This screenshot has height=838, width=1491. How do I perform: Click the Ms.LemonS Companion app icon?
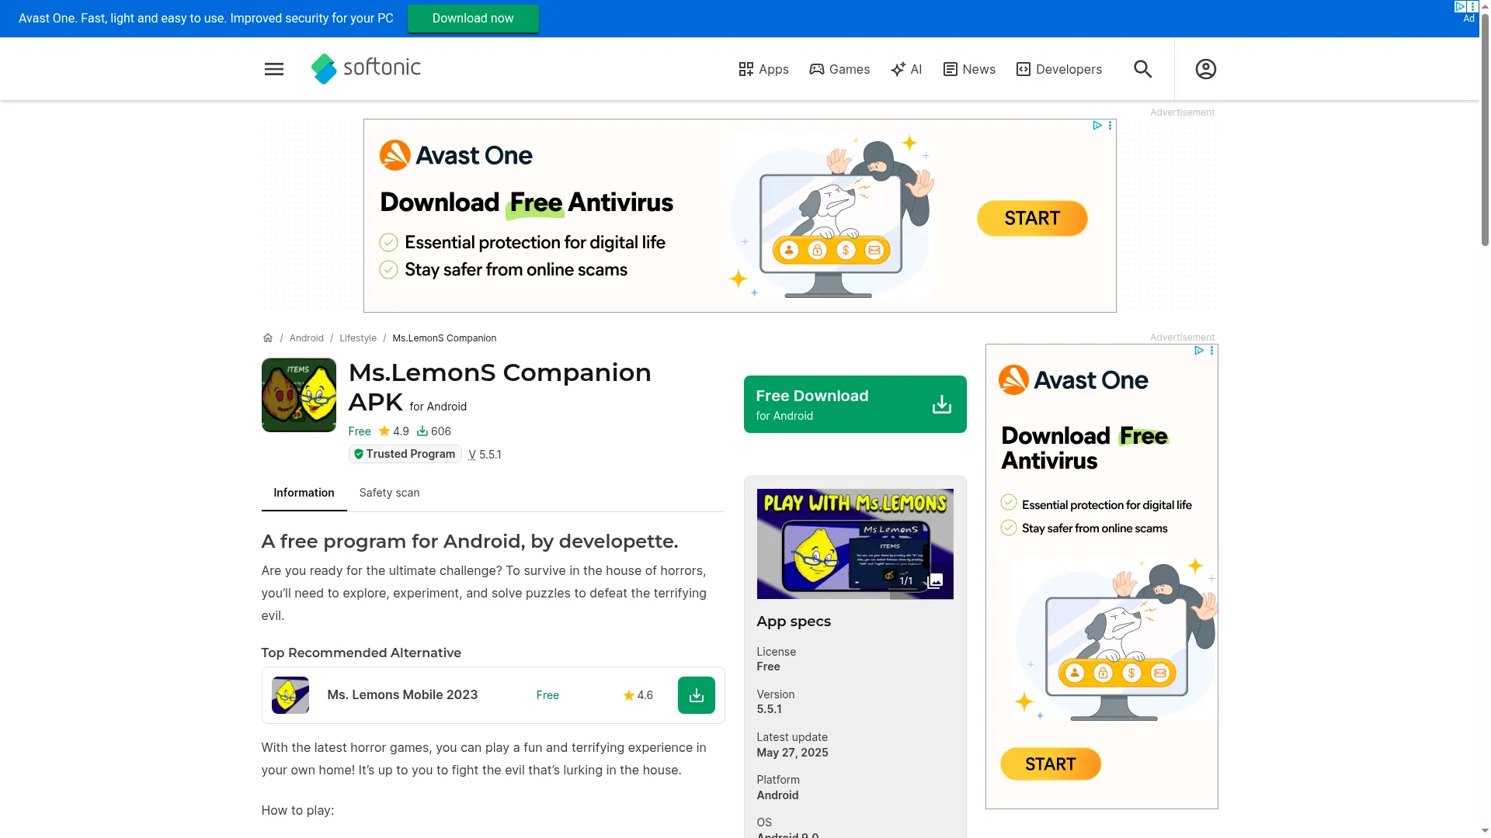(x=299, y=395)
